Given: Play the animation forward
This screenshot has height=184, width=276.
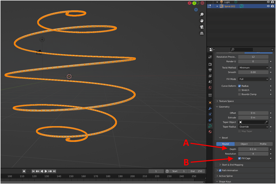Looking at the screenshot, I should click(46, 171).
